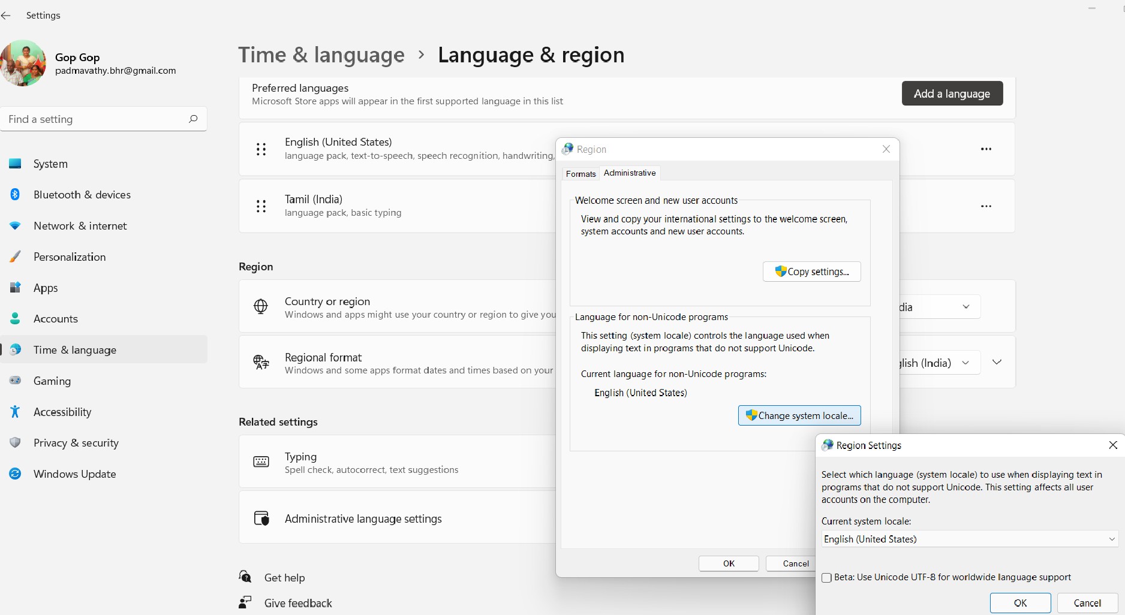Image resolution: width=1125 pixels, height=615 pixels.
Task: Switch to the Formats tab in Region dialog
Action: point(580,174)
